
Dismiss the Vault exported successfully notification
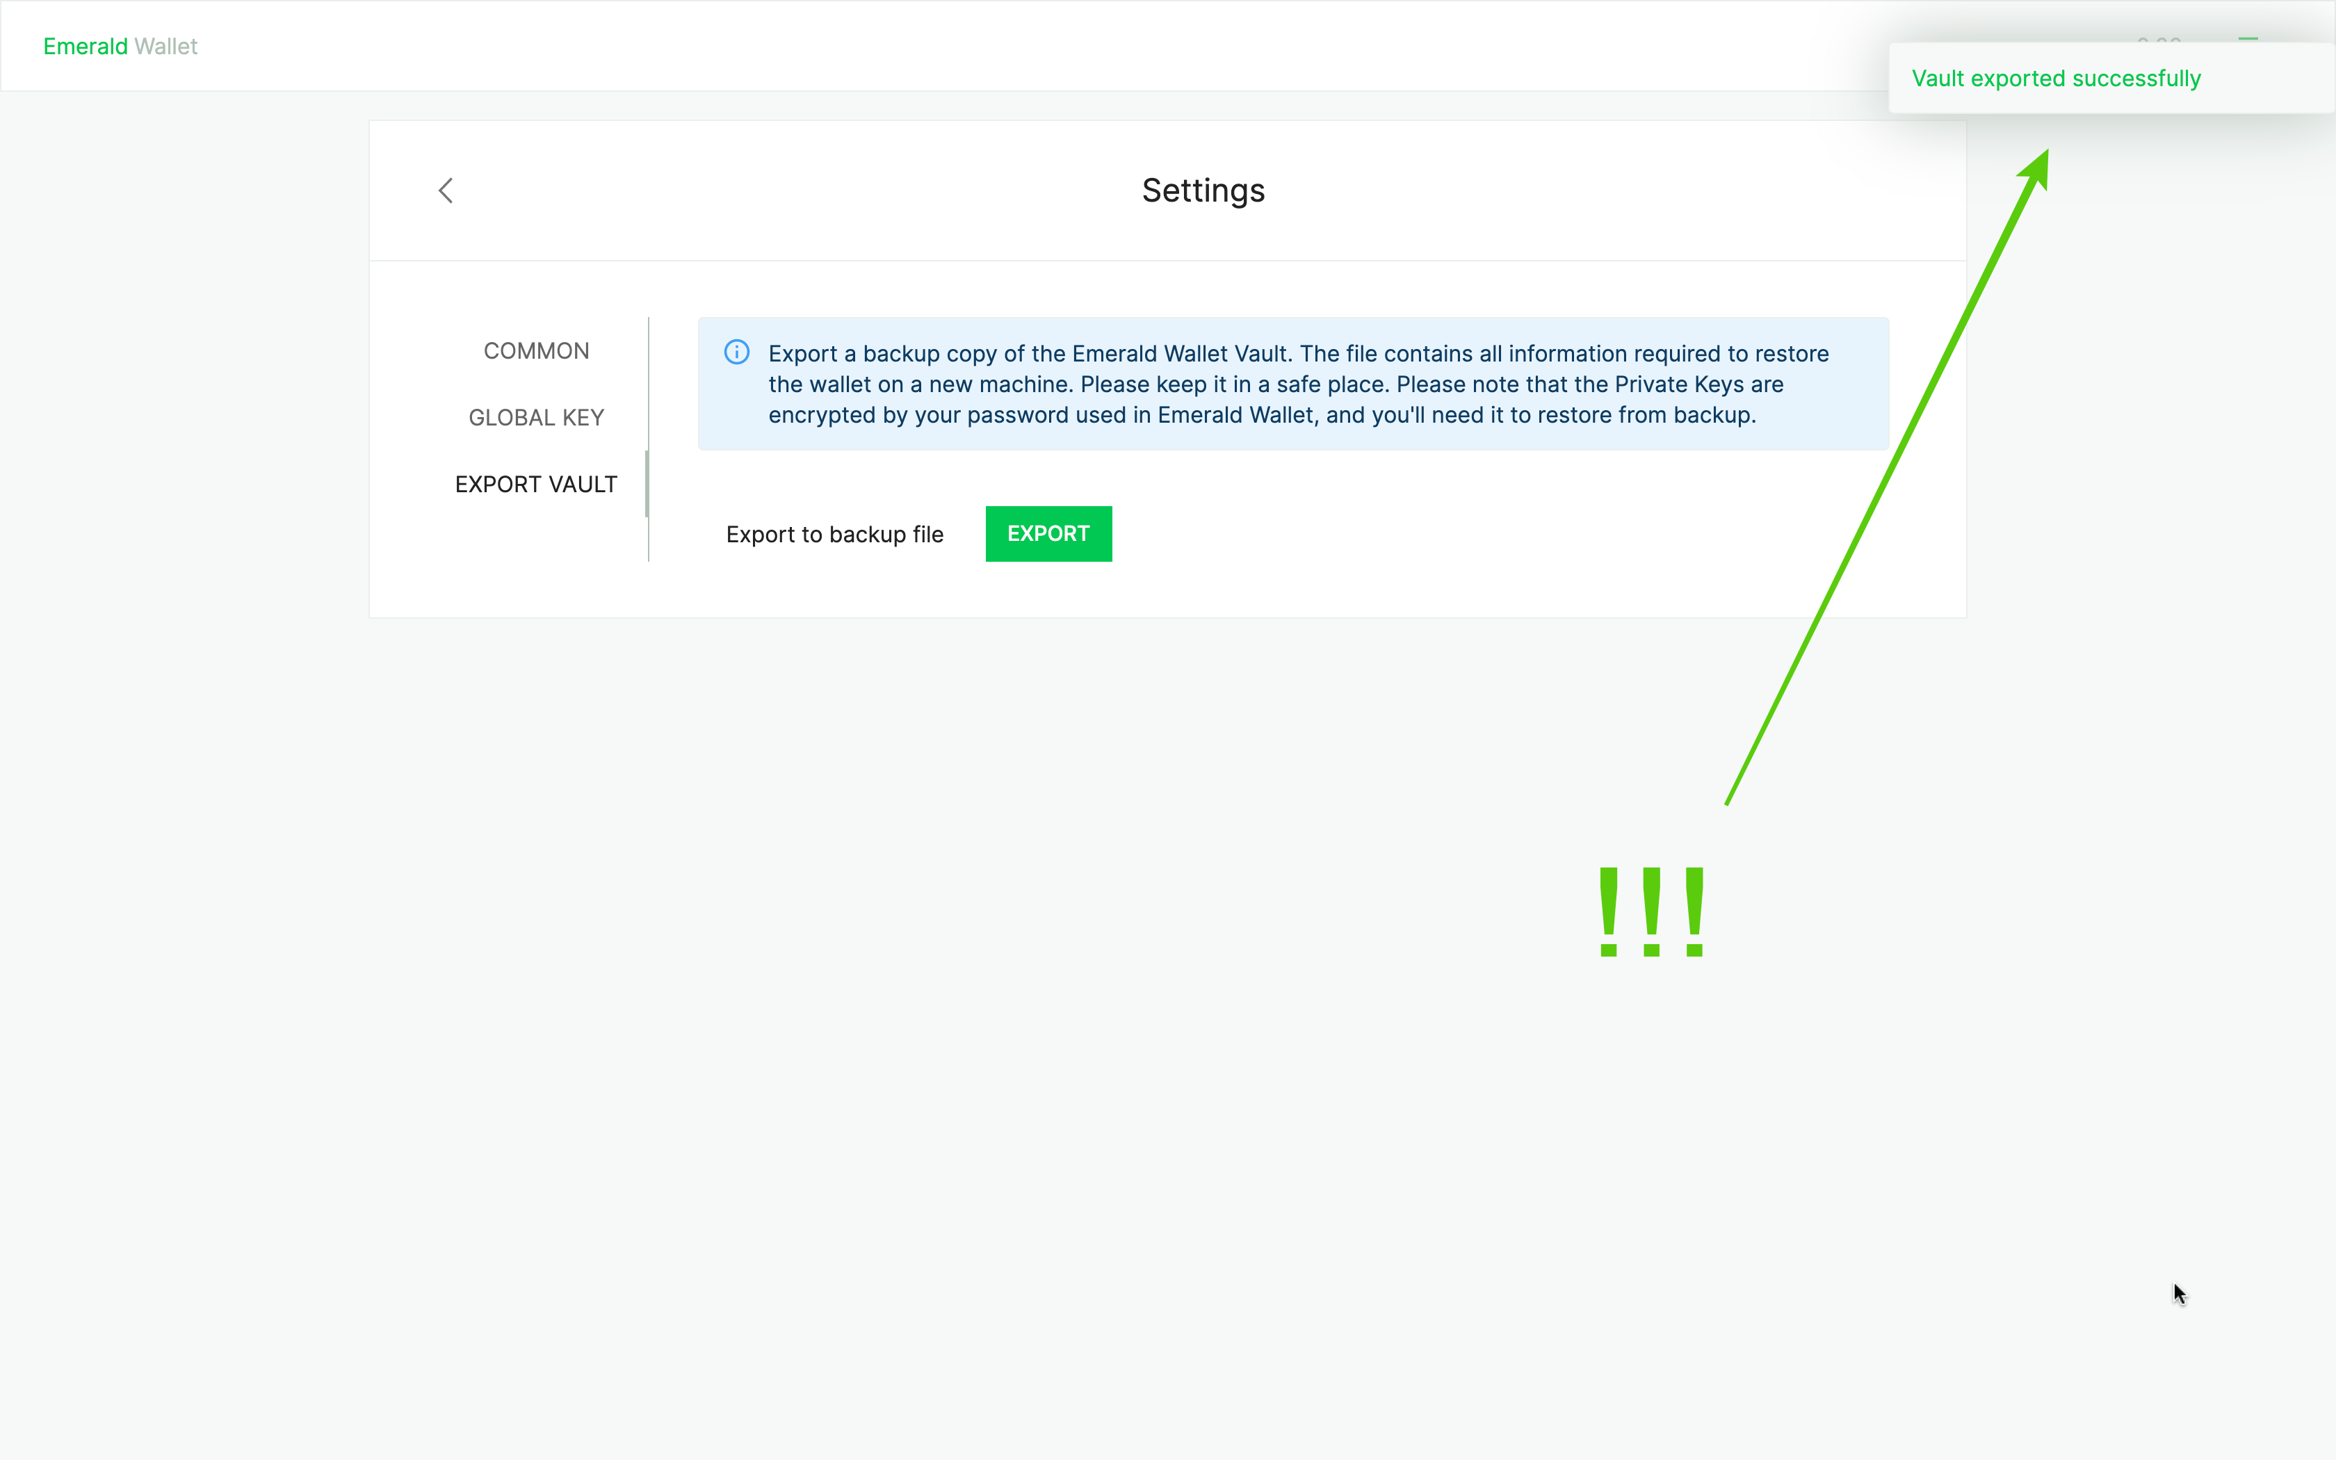click(2056, 78)
